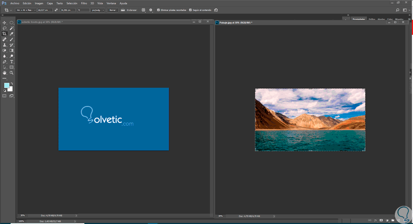The height and width of the screenshot is (224, 413).
Task: Activate the Hand tool
Action: click(x=4, y=73)
